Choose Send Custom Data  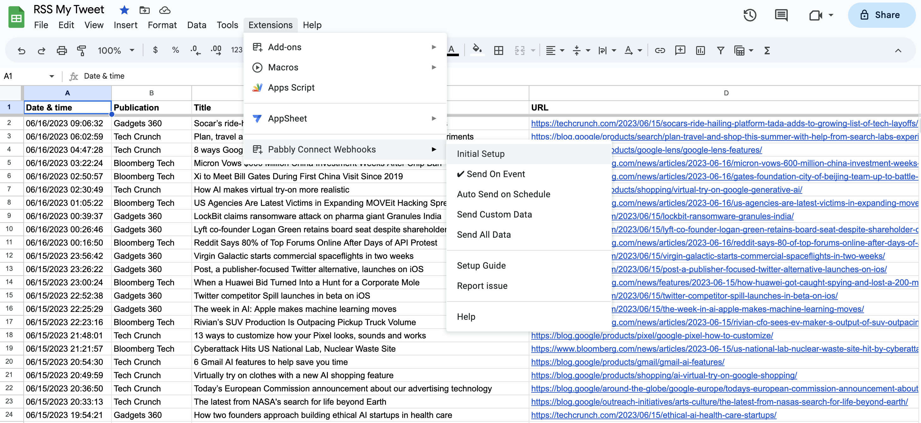click(x=528, y=214)
